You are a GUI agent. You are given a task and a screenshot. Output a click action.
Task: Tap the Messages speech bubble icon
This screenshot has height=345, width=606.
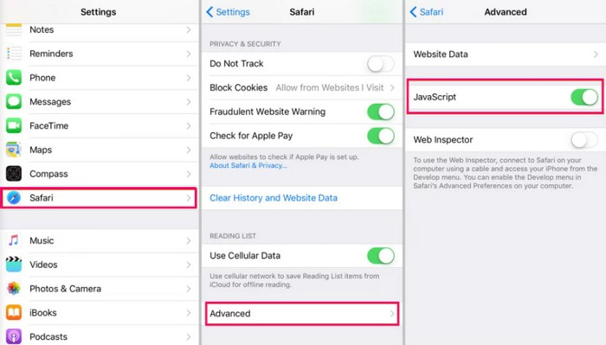[x=14, y=101]
